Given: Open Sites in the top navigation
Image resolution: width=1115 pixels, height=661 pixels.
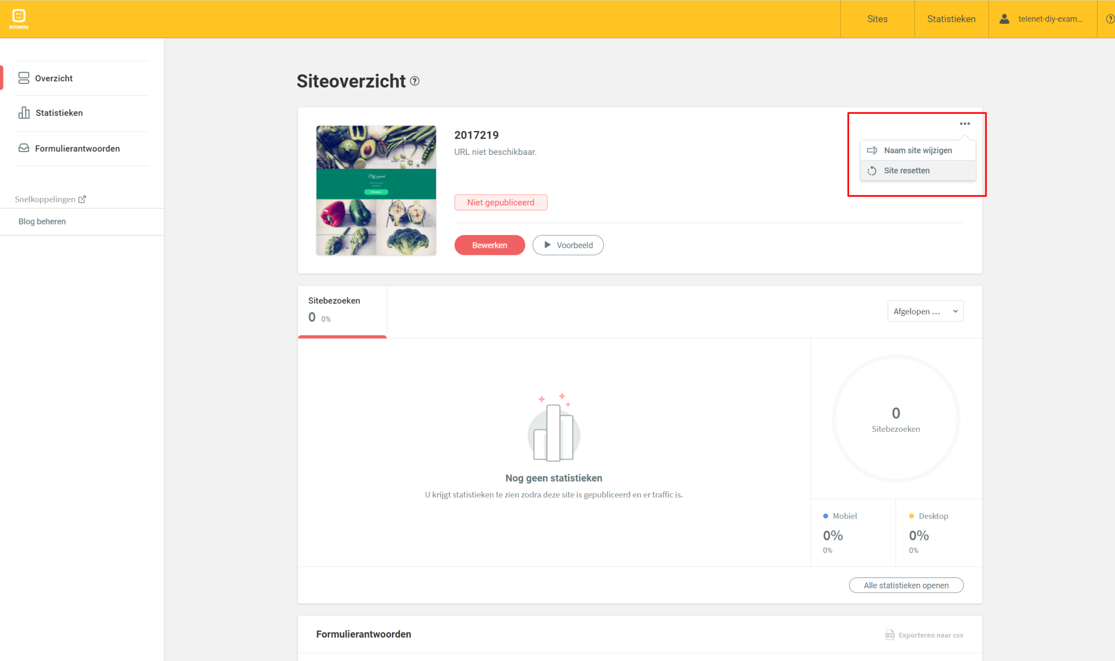Looking at the screenshot, I should point(877,19).
